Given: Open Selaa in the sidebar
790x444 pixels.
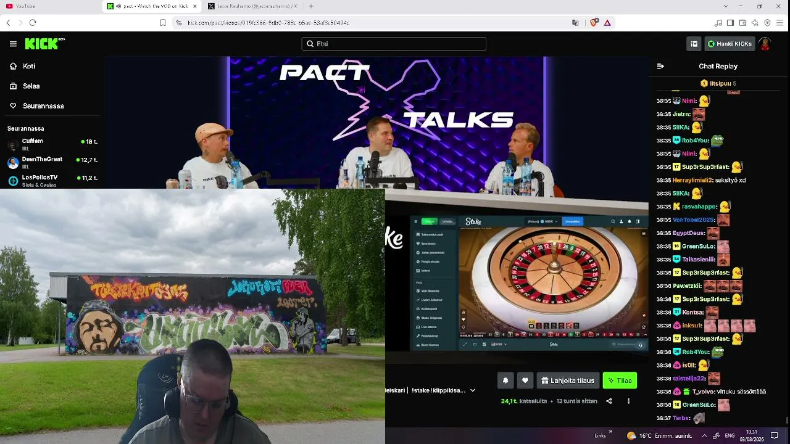Looking at the screenshot, I should click(31, 86).
